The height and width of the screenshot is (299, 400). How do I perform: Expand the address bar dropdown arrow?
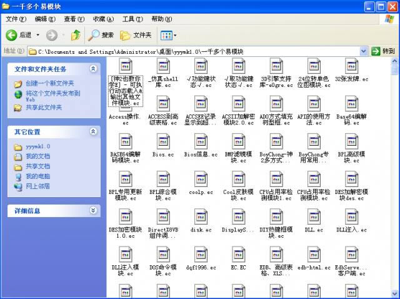[x=364, y=51]
